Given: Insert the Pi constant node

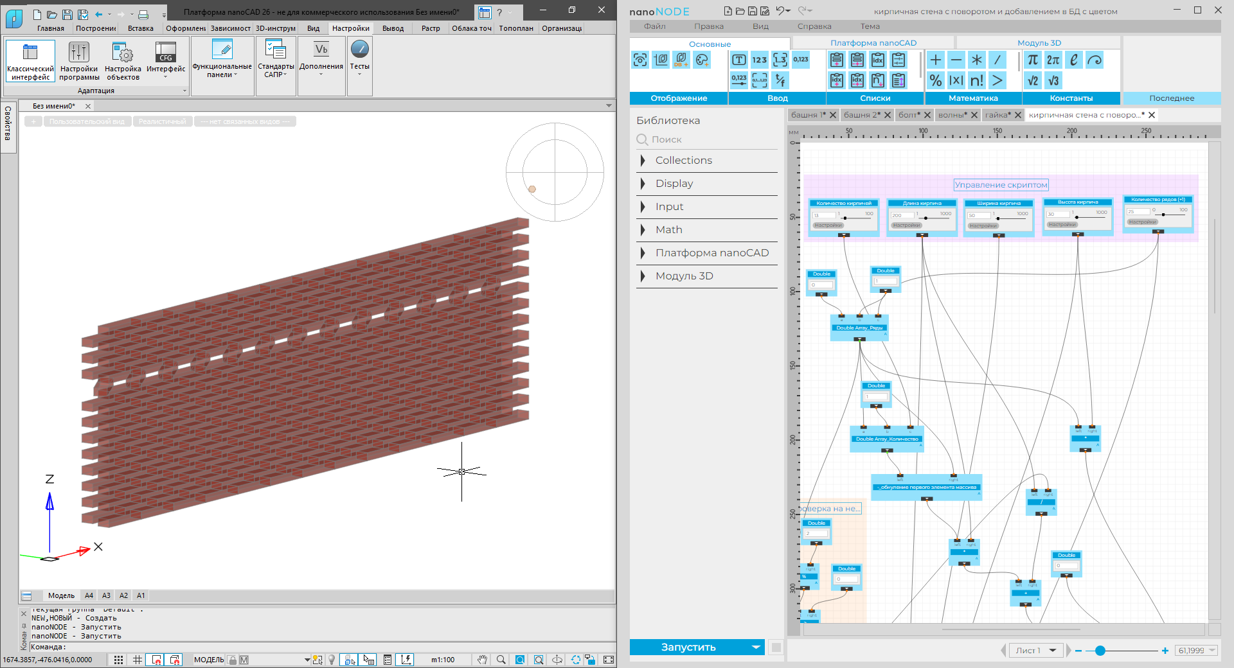Looking at the screenshot, I should (x=1032, y=60).
